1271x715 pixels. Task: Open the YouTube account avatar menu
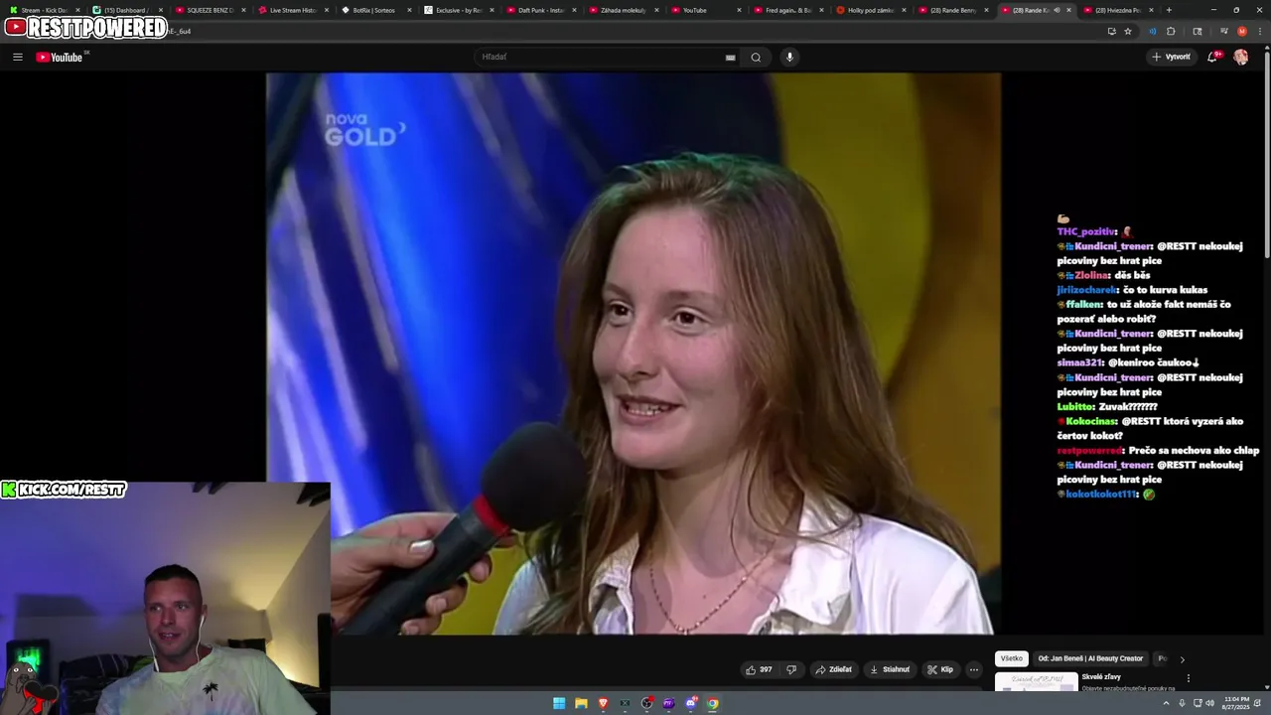(1241, 57)
